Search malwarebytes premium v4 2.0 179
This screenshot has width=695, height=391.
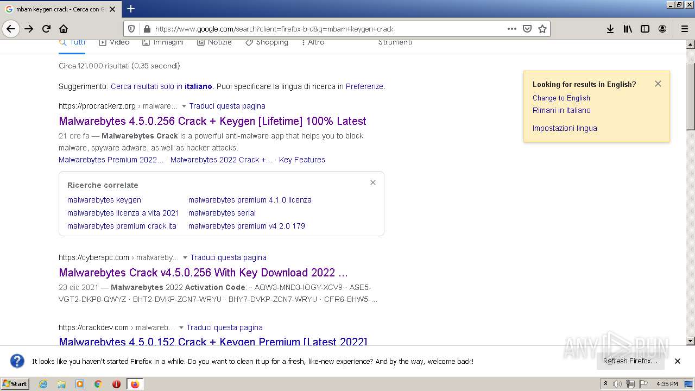[x=247, y=226]
